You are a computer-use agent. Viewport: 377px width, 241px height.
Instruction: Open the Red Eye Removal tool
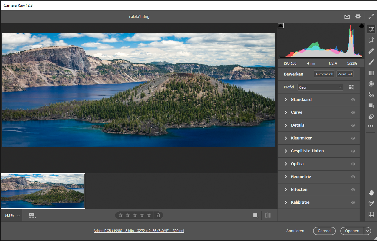click(371, 95)
